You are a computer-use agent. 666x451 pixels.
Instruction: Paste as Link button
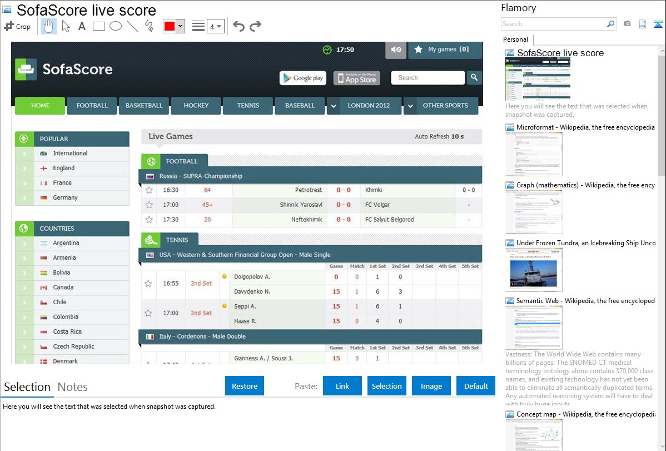342,386
